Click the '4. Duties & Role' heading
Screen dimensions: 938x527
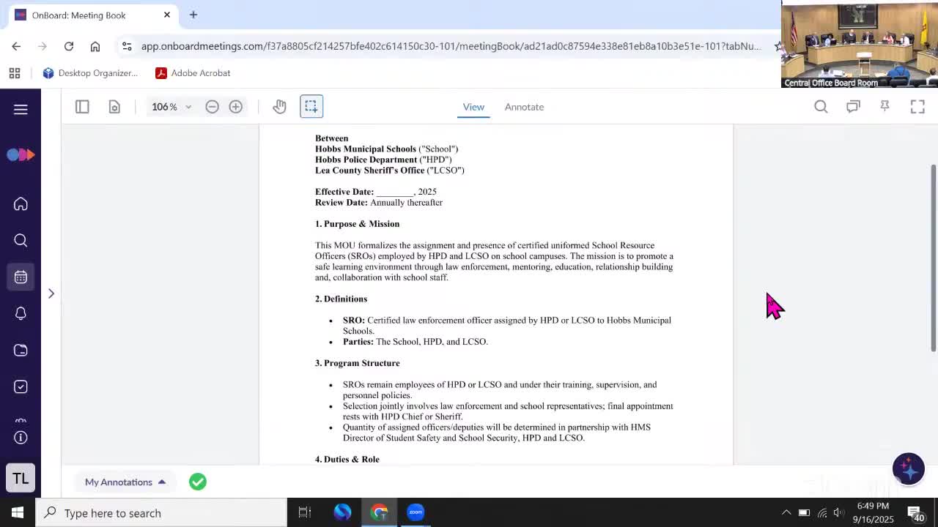(347, 460)
